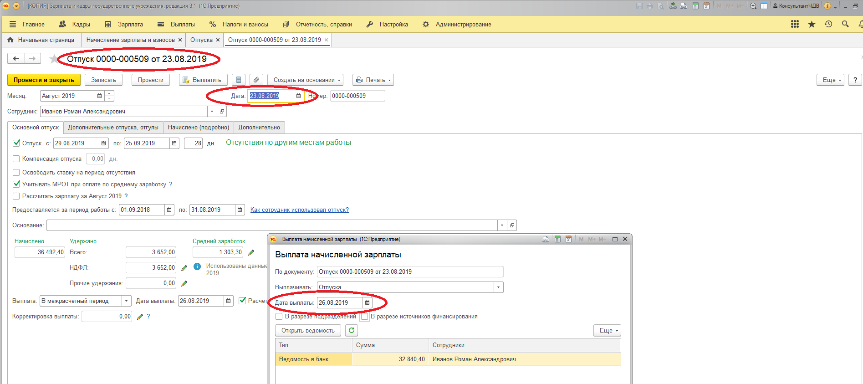Toggle Освободить ставку на период отсутствия checkbox

coord(16,173)
